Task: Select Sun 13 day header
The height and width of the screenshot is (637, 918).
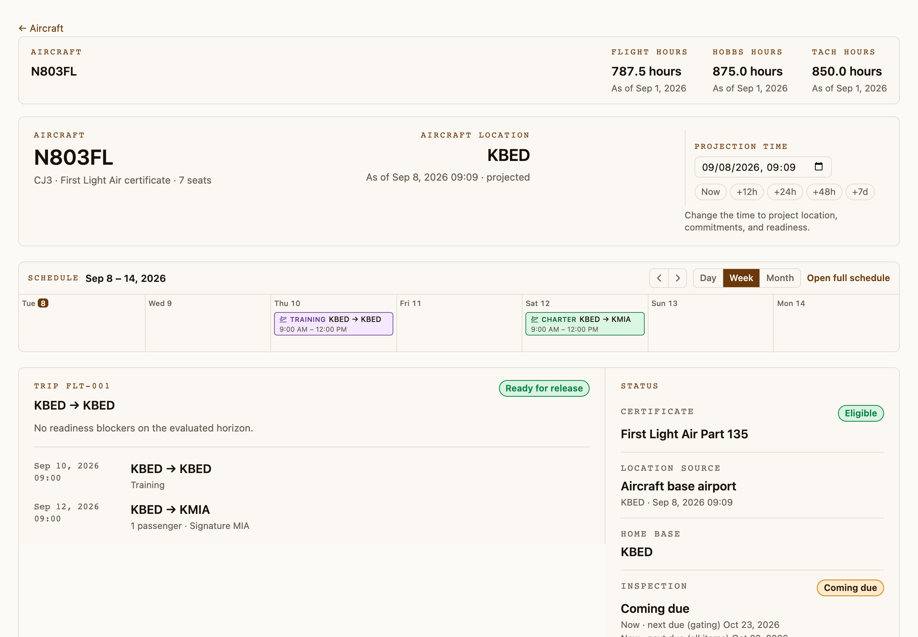Action: pos(664,303)
